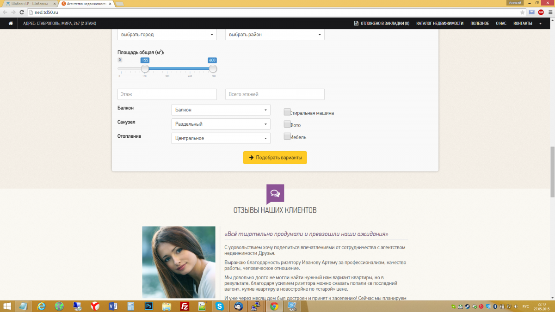Click the reviewer's portrait photo

pos(179,262)
